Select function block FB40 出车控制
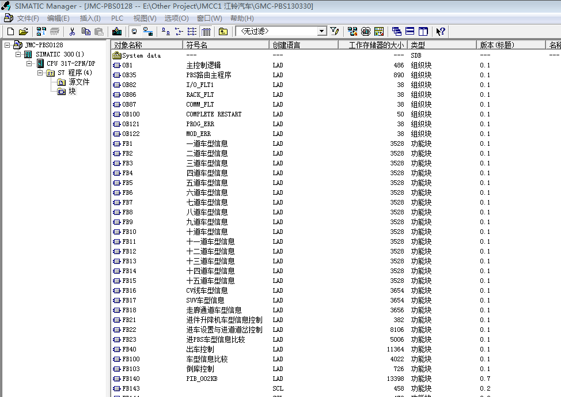561x397 pixels. [x=124, y=349]
